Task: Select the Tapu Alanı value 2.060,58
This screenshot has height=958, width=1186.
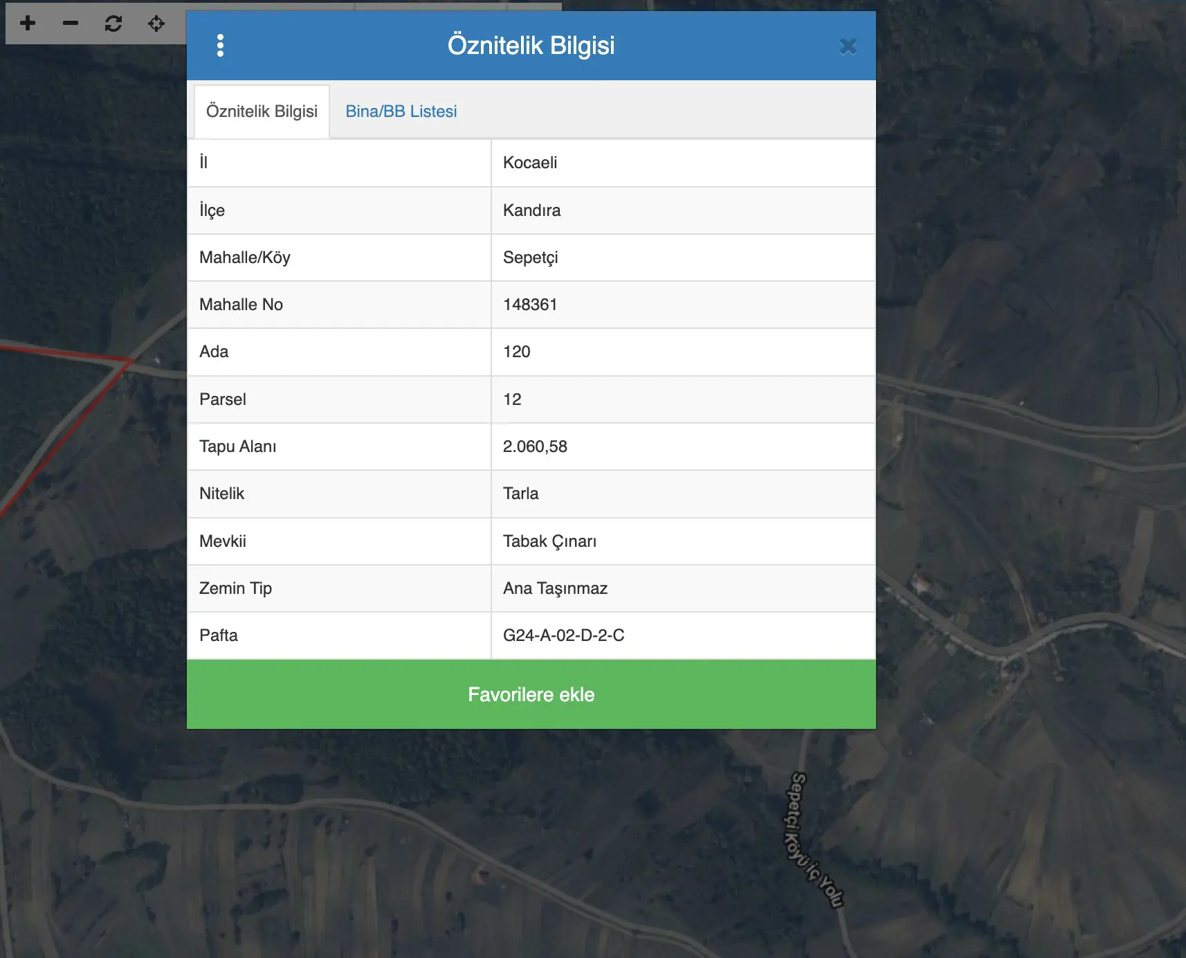Action: click(535, 446)
